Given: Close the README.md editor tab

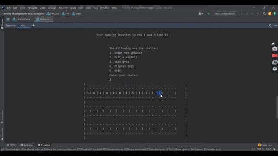Looking at the screenshot, I should click(x=32, y=19).
